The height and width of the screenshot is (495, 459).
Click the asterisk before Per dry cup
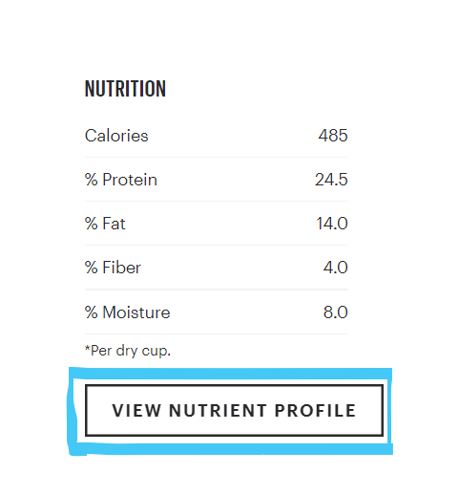(87, 348)
